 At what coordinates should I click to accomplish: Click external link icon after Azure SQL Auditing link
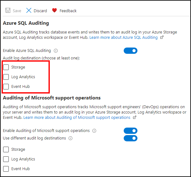click(162, 38)
